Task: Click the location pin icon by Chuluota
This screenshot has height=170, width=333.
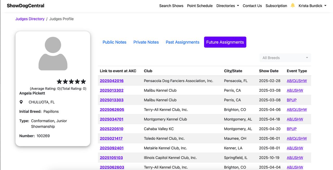Action: pyautogui.click(x=21, y=102)
